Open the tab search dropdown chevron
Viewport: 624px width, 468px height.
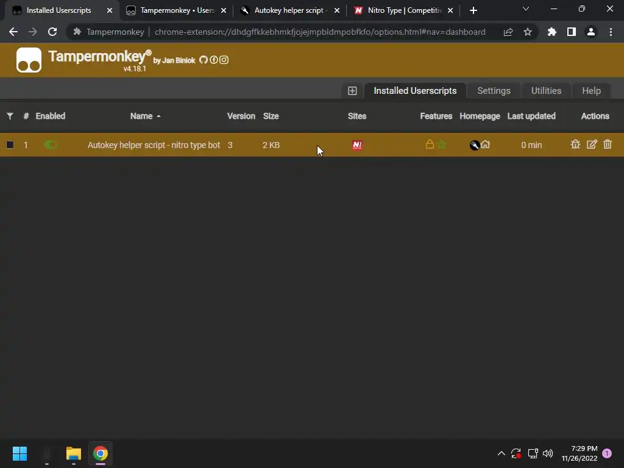pyautogui.click(x=526, y=9)
